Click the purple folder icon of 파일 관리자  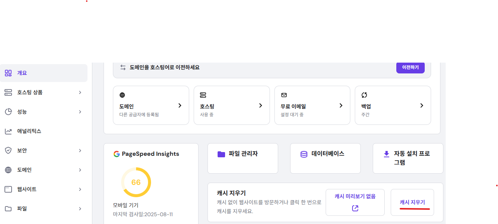(x=221, y=154)
